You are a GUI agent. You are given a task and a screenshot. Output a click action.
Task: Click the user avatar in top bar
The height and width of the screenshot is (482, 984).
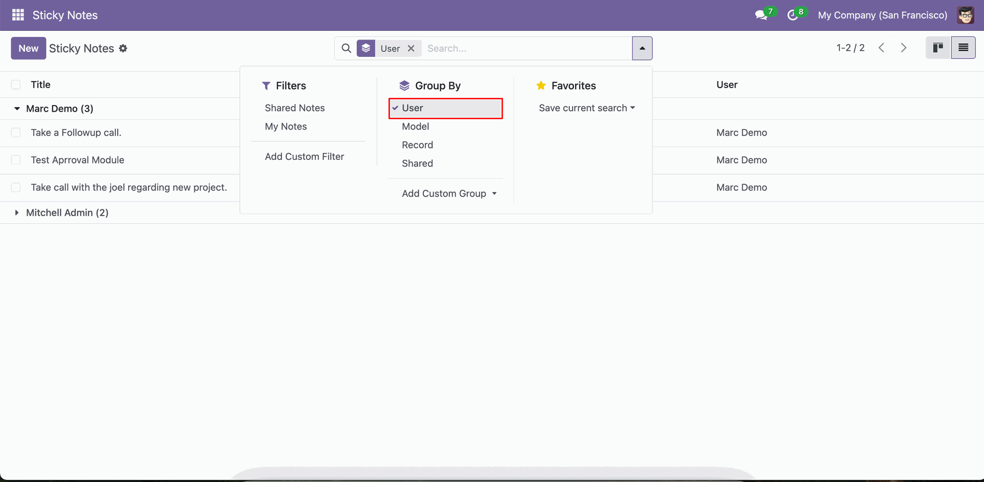coord(966,15)
